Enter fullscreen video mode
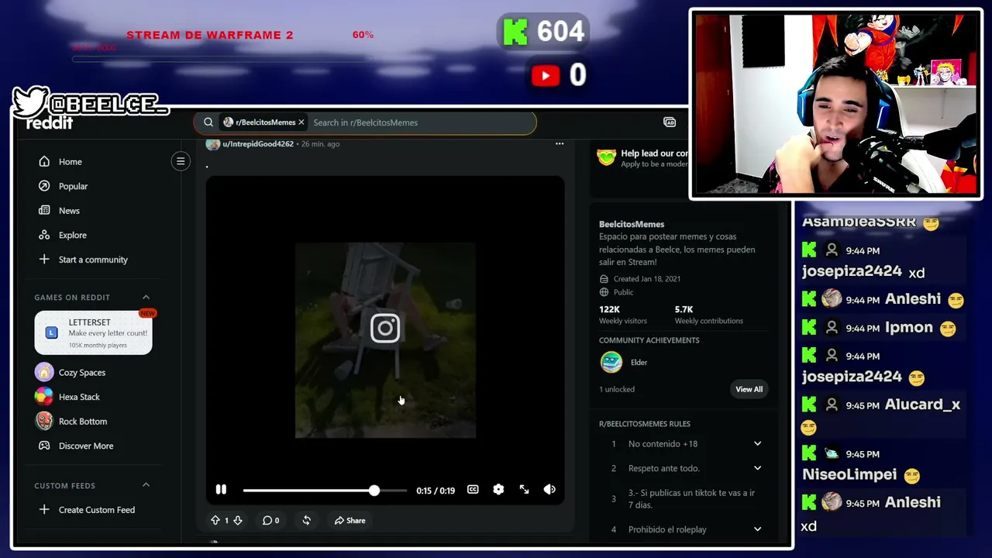The height and width of the screenshot is (558, 992). click(525, 490)
